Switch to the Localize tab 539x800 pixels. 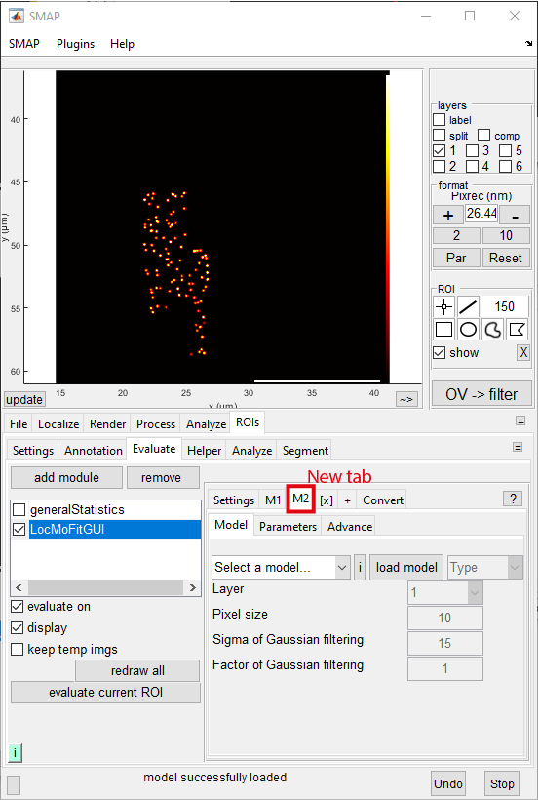[58, 424]
